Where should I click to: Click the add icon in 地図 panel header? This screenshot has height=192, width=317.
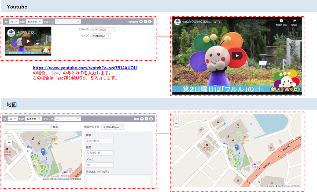[x=141, y=119]
